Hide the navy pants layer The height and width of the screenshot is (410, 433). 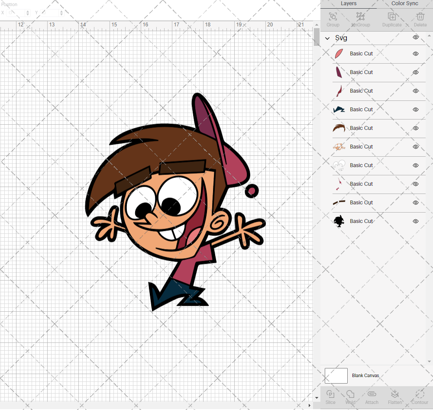[x=416, y=110]
